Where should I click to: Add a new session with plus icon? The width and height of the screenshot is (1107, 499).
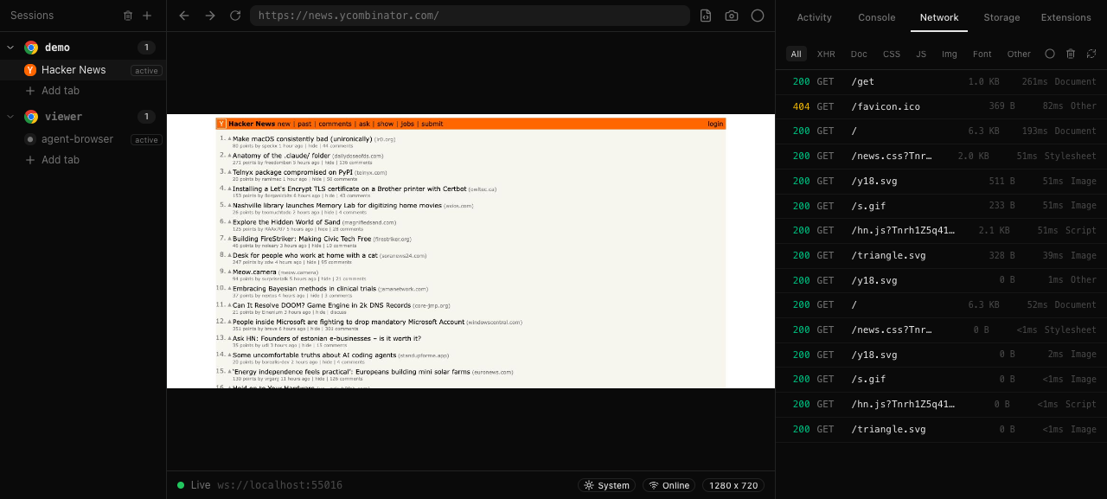tap(147, 16)
